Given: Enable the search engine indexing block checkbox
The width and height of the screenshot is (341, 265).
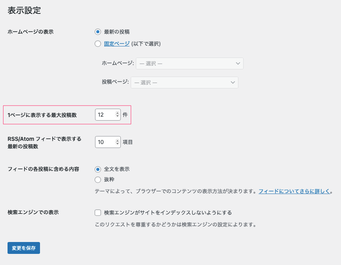Looking at the screenshot, I should (x=98, y=213).
